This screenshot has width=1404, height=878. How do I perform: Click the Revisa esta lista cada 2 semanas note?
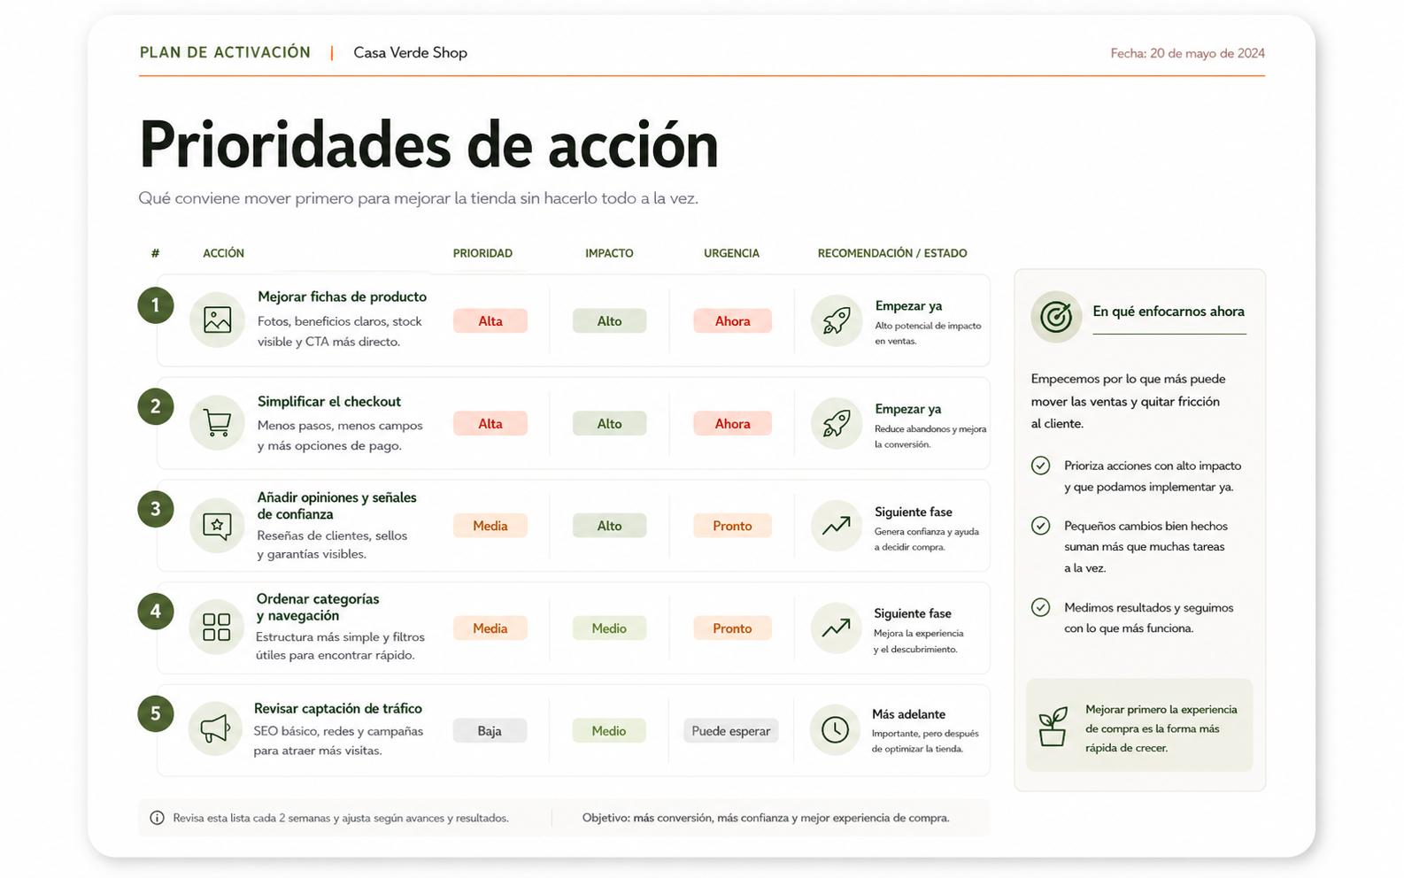[x=340, y=818]
